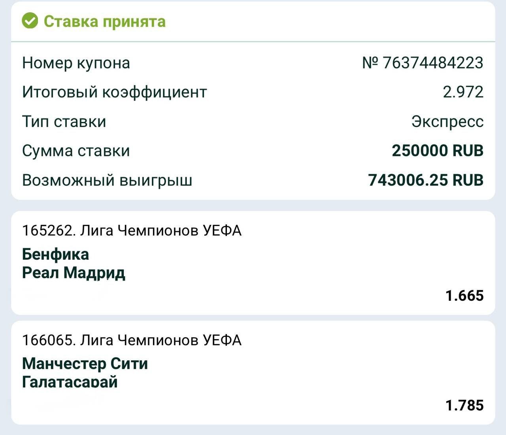Screen dimensions: 506x435
Task: Click the "Тип ставки" label
Action: 64,122
